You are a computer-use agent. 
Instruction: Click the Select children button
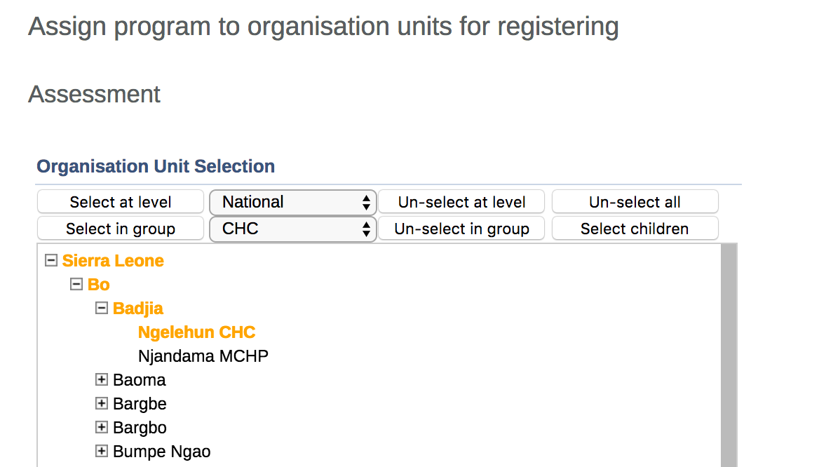coord(635,229)
